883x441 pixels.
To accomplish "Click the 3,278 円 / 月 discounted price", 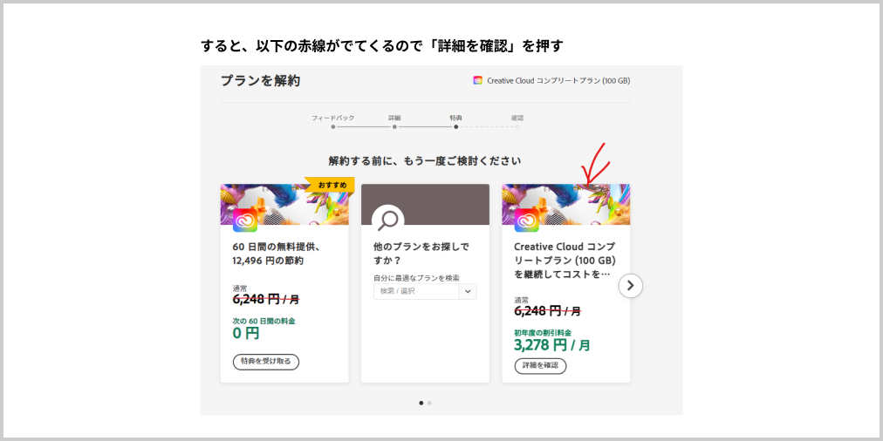I will pos(551,344).
